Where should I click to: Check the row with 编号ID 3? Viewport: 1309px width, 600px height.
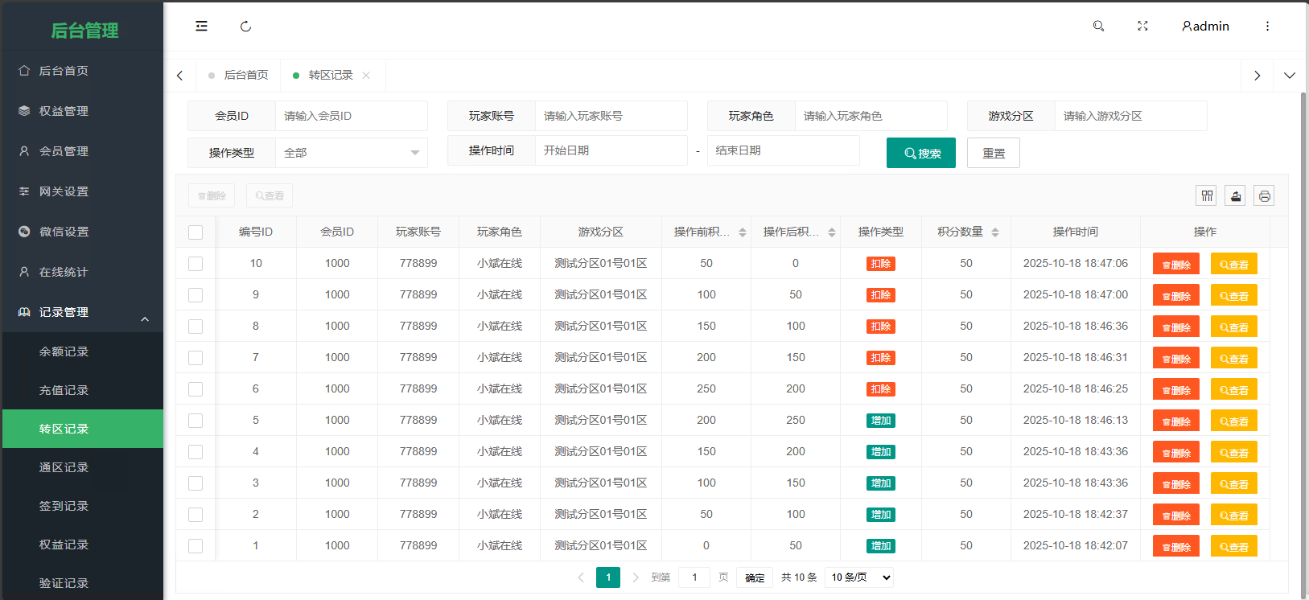(196, 483)
